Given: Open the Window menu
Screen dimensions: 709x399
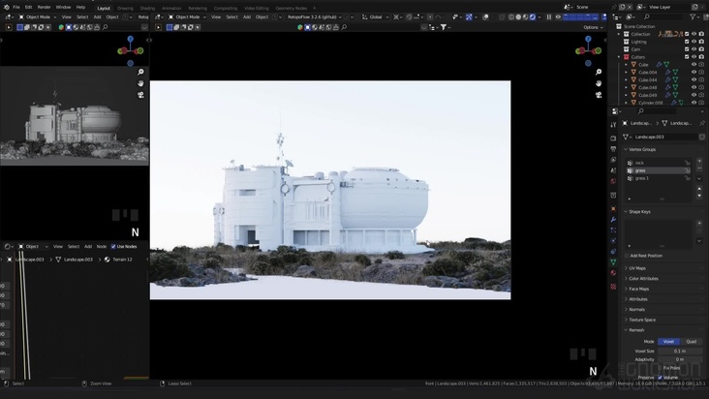Looking at the screenshot, I should click(63, 7).
